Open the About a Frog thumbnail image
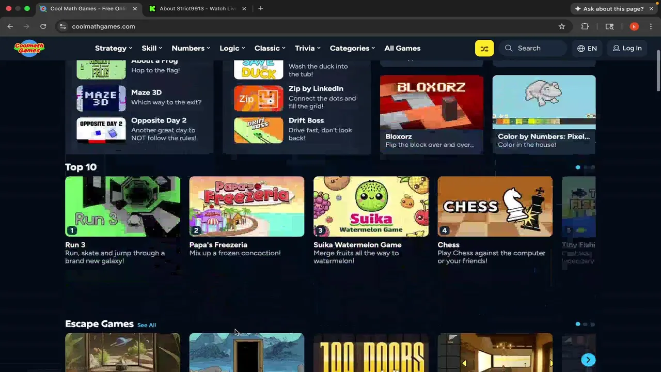The width and height of the screenshot is (661, 372). [x=101, y=70]
